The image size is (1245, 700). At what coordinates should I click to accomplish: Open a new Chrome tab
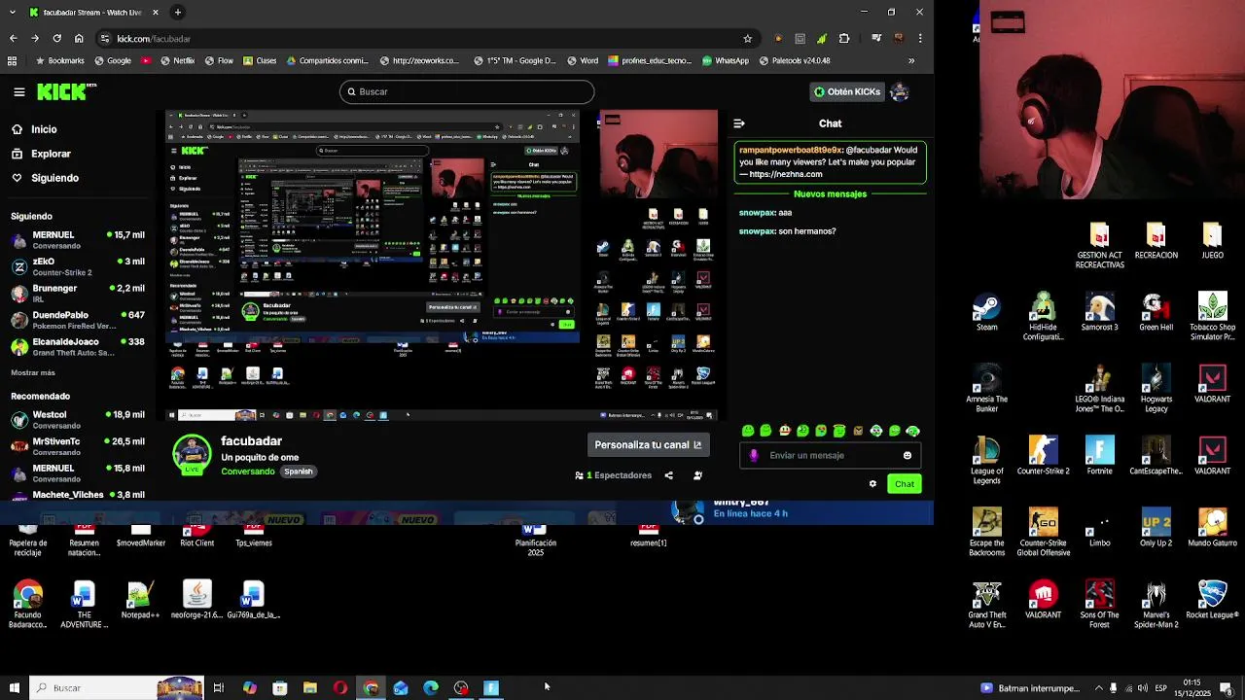pos(177,12)
